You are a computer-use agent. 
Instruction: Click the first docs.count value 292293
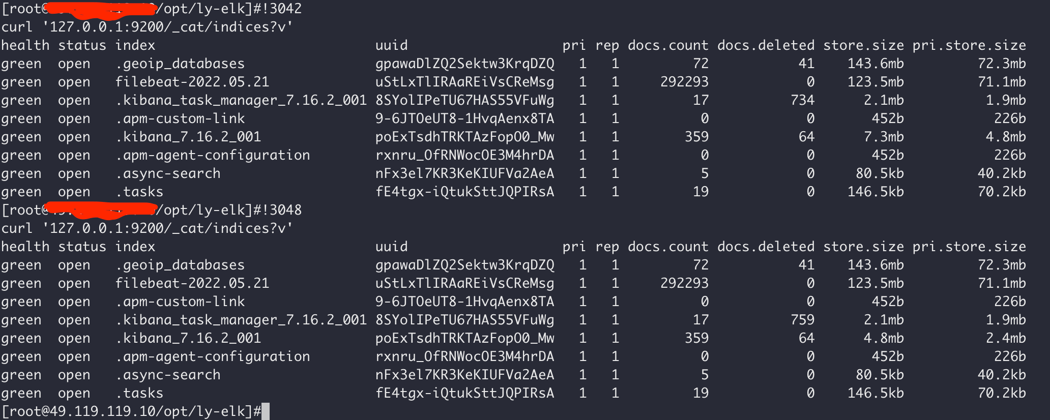point(684,82)
